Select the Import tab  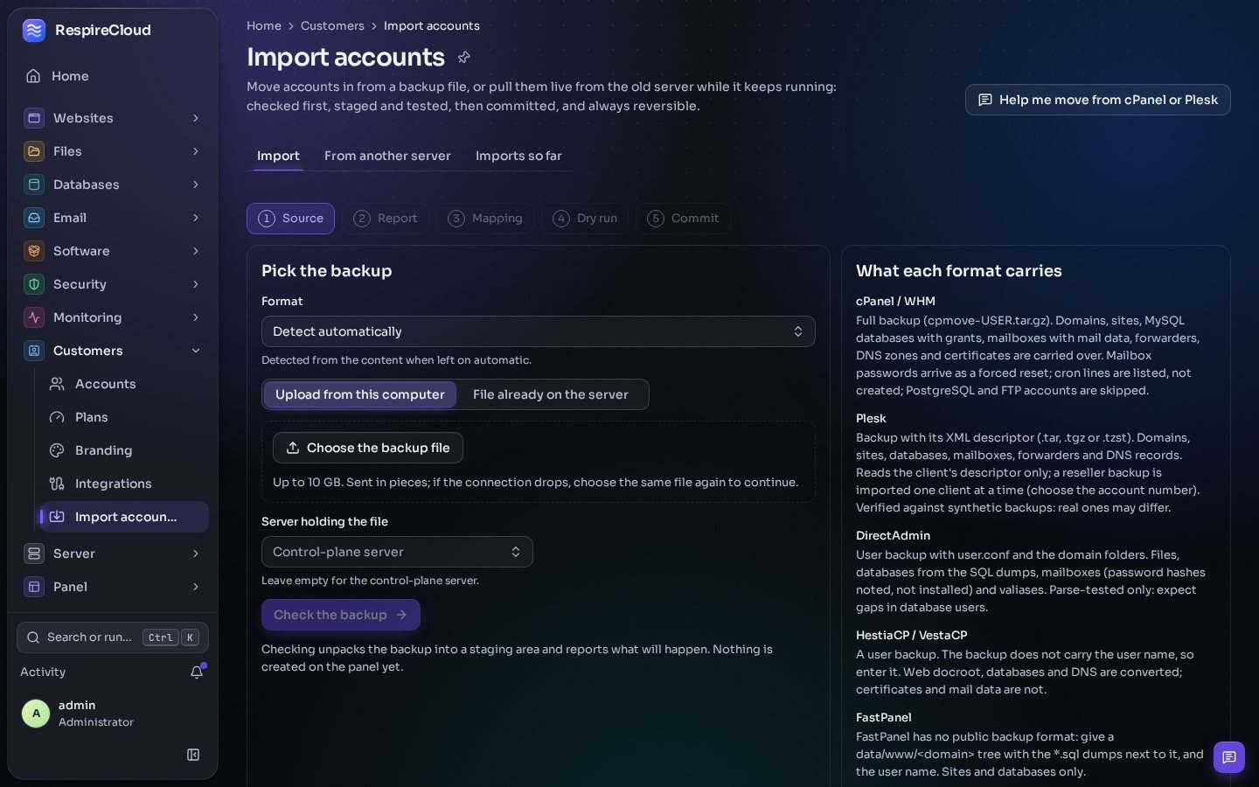pyautogui.click(x=278, y=156)
